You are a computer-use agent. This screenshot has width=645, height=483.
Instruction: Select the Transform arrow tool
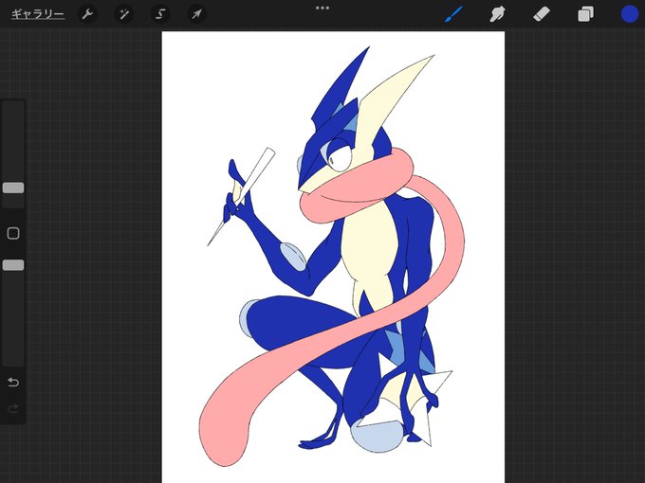(x=196, y=14)
